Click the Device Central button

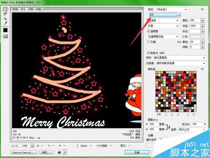24,153
